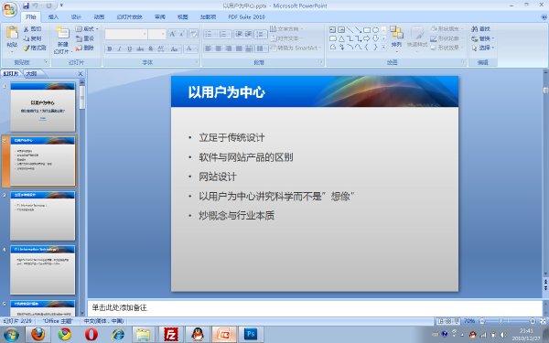Screen dimensions: 549x343
Task: Center paragraph text
Action: point(218,48)
